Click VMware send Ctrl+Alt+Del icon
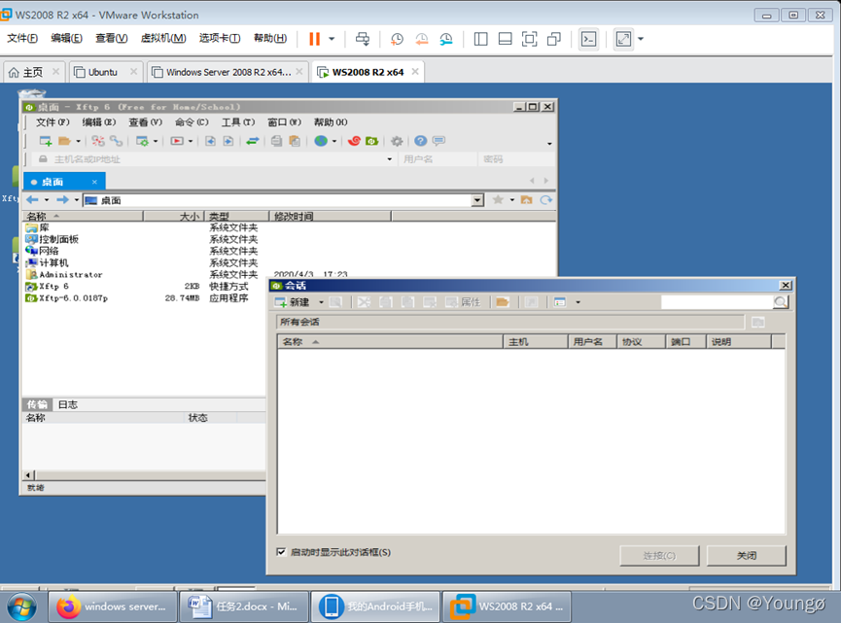Image resolution: width=841 pixels, height=623 pixels. [363, 39]
